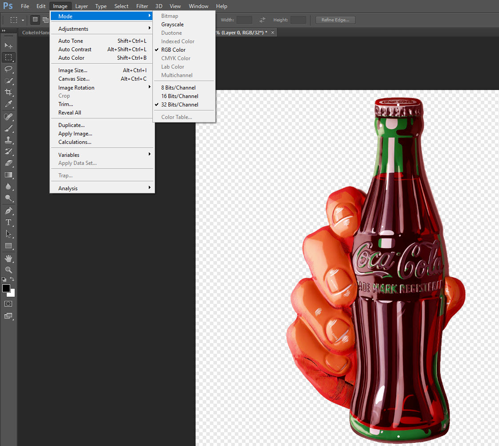
Task: Open the Filter menu
Action: (x=142, y=6)
